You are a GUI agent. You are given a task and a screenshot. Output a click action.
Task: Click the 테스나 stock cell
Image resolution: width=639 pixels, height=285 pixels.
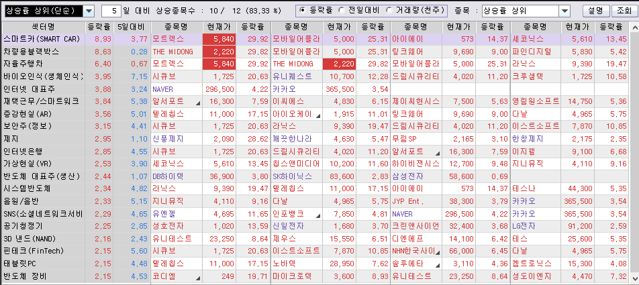point(536,189)
